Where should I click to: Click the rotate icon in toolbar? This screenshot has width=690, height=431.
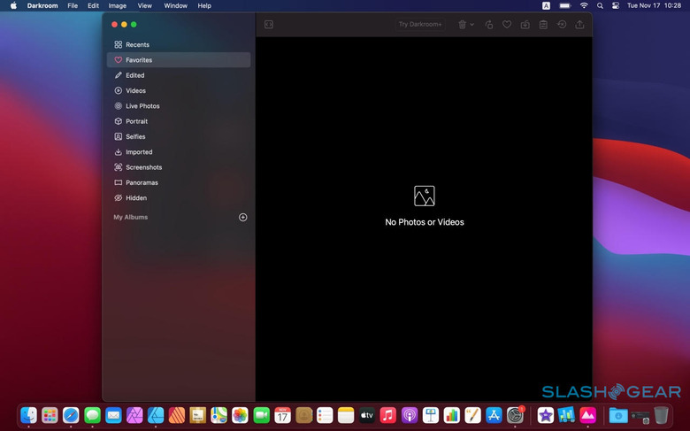coord(489,25)
